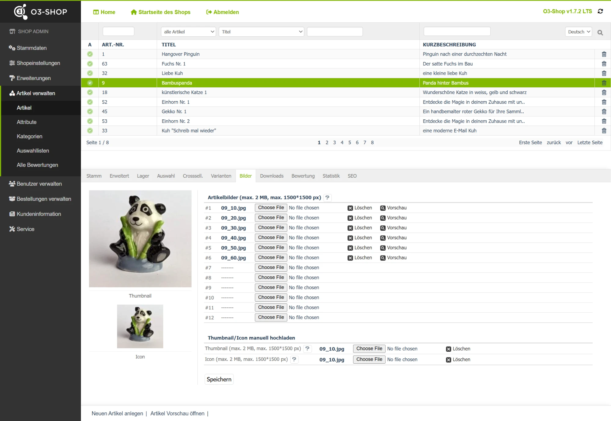Open the 'alle Artikel' dropdown

click(188, 32)
